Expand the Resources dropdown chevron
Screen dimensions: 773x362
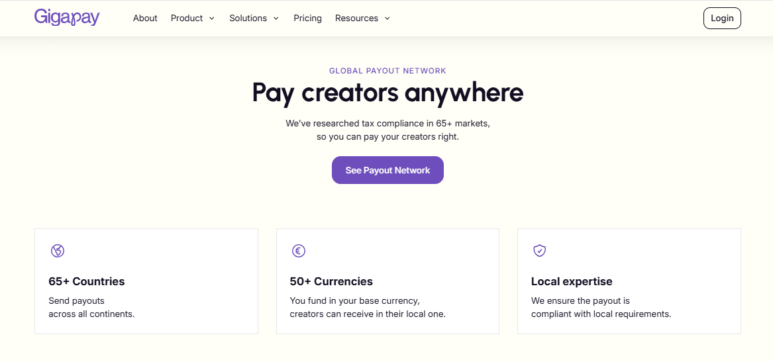coord(387,19)
